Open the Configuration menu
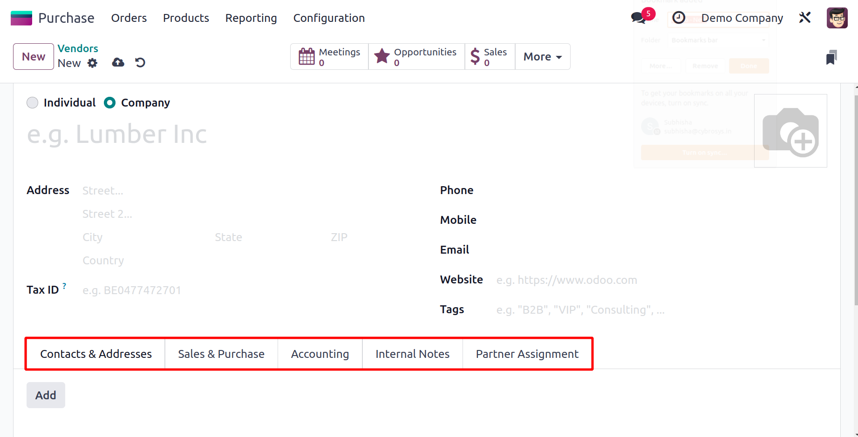This screenshot has height=437, width=858. [329, 18]
